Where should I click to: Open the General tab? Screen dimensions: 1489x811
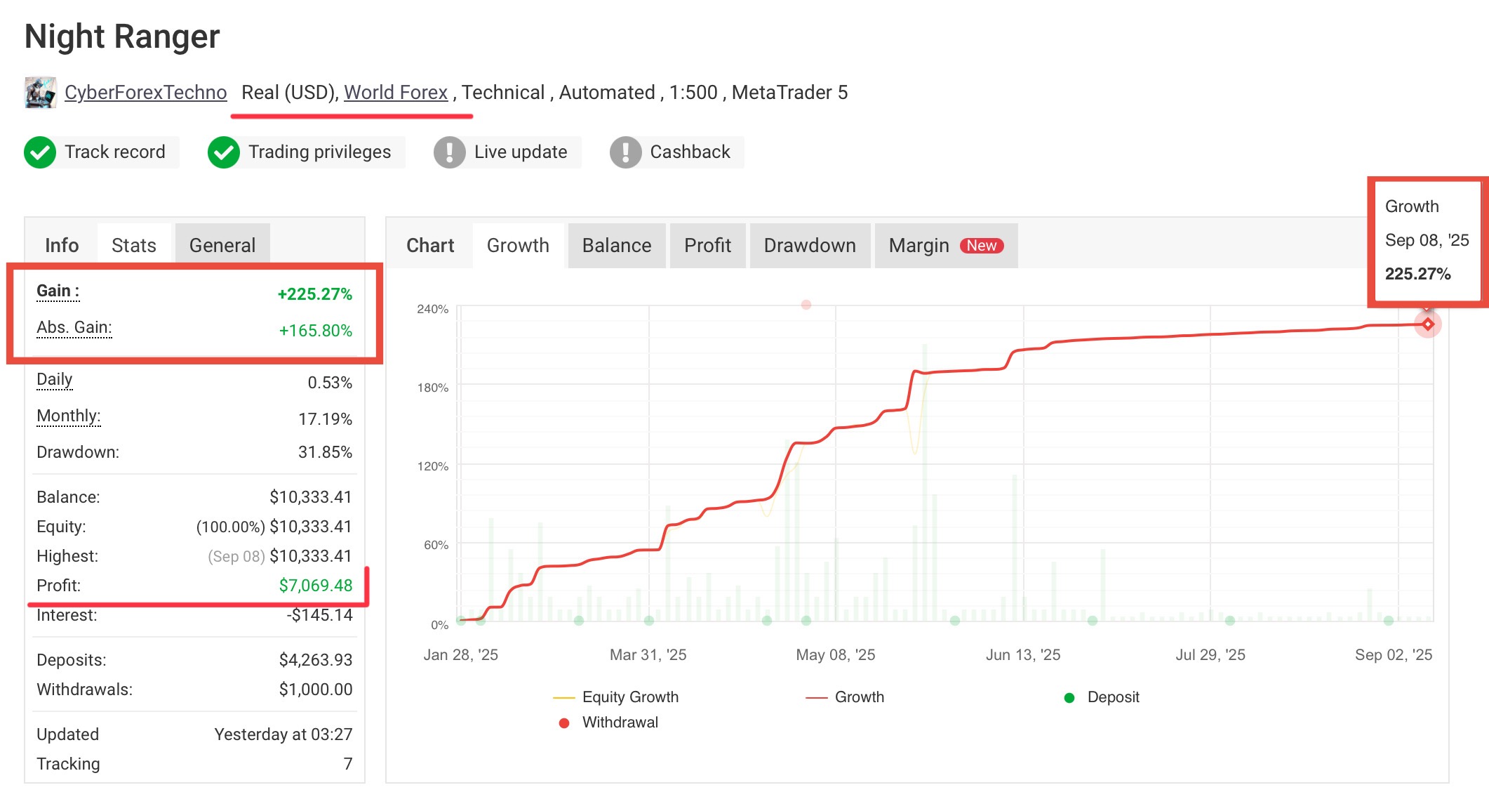point(222,246)
